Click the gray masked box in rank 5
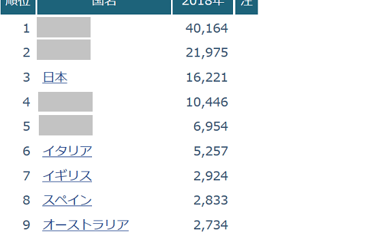This screenshot has height=245, width=374. coord(65,125)
